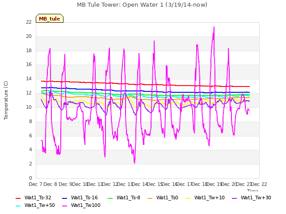This screenshot has width=286, height=214.
Task: Click the Dec 14 x-axis tick label
Action: (x=140, y=184)
